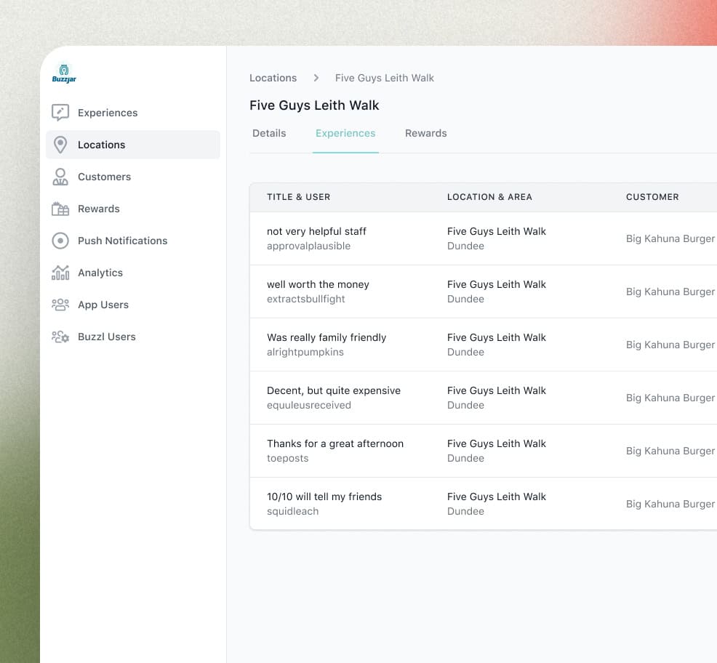The width and height of the screenshot is (717, 663).
Task: Open 'not very helpful staff' experience
Action: click(x=316, y=231)
